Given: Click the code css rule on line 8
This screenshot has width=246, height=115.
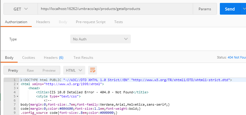Looking at the screenshot, I should [x=81, y=109].
